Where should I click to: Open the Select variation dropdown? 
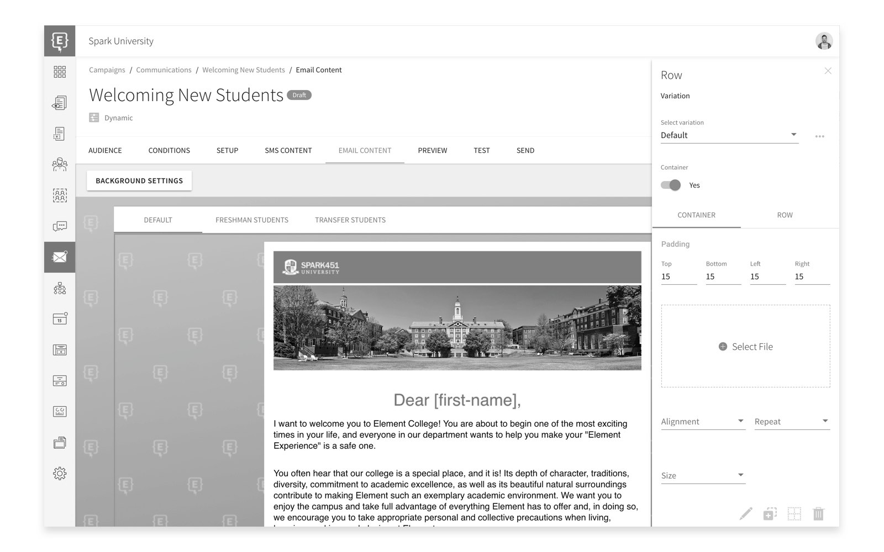point(729,135)
